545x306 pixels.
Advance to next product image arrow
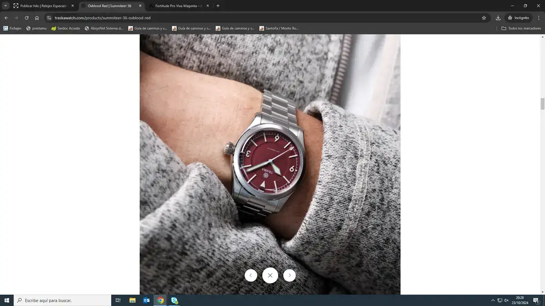pyautogui.click(x=290, y=275)
